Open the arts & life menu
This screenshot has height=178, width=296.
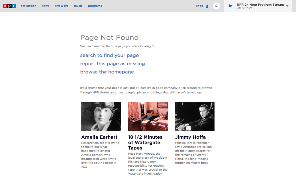click(62, 6)
